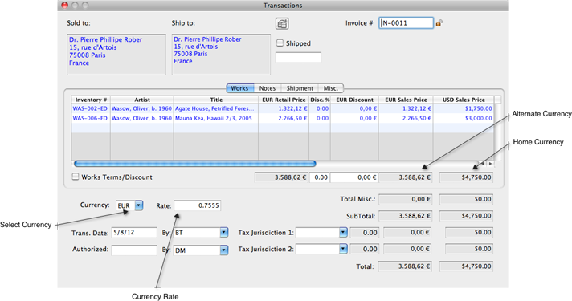This screenshot has width=572, height=301.
Task: Click the copy address icon beside Ship to
Action: [x=282, y=24]
